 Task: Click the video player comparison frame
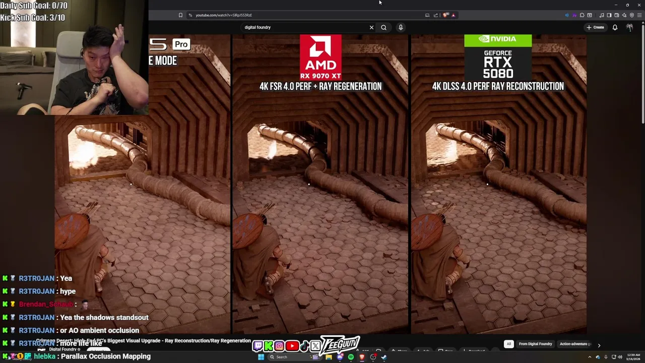(x=320, y=184)
